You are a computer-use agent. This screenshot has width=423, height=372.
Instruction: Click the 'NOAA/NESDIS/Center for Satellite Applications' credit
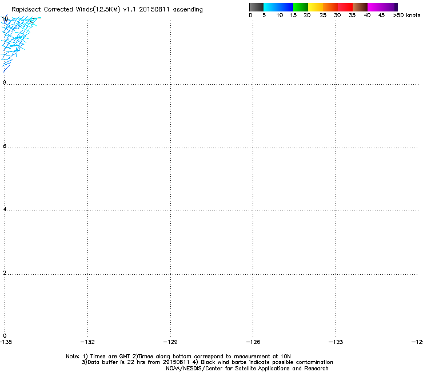(228, 369)
